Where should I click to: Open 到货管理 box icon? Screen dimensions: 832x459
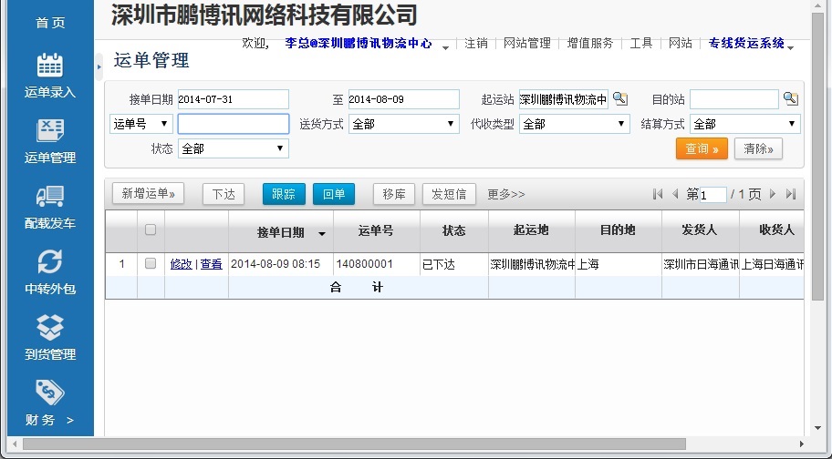pos(50,327)
